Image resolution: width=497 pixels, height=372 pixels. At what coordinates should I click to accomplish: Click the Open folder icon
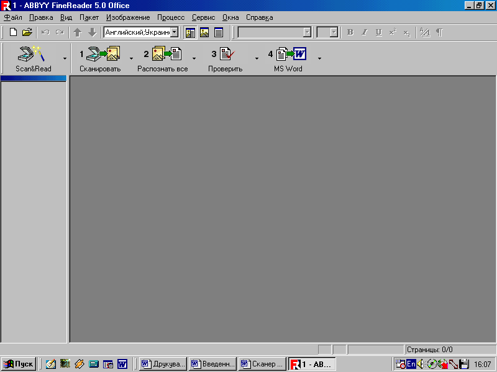click(27, 32)
